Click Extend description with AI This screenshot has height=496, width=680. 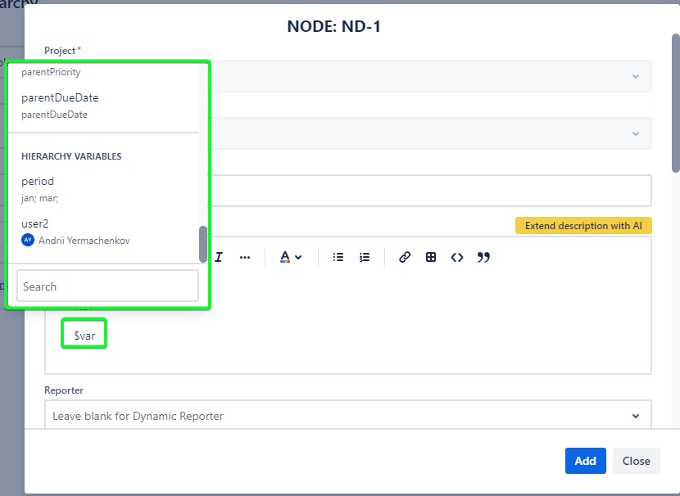tap(583, 225)
